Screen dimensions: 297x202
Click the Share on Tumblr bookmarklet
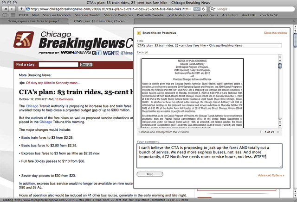87,15
